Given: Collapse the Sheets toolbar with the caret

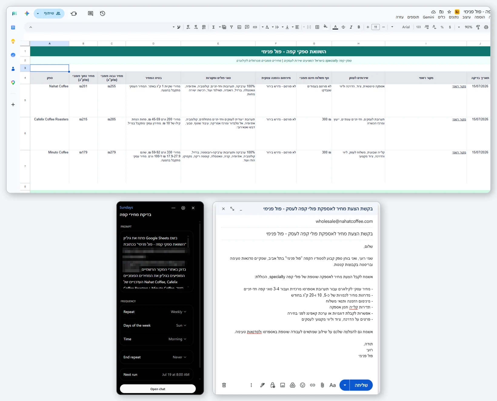Looking at the screenshot, I should (31, 27).
